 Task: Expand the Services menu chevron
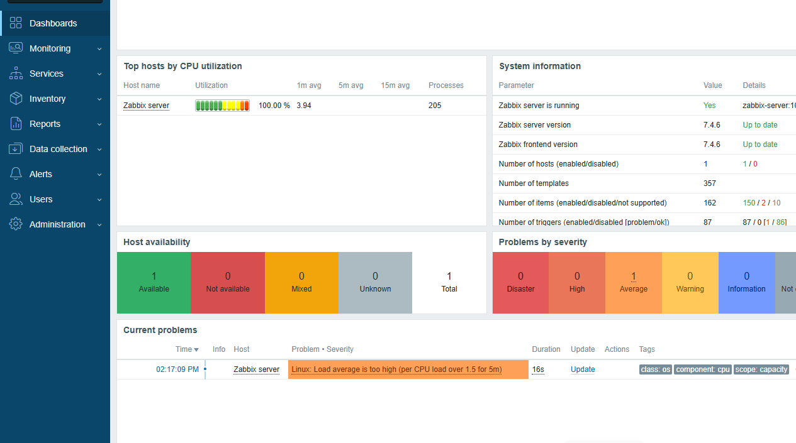[x=99, y=74]
